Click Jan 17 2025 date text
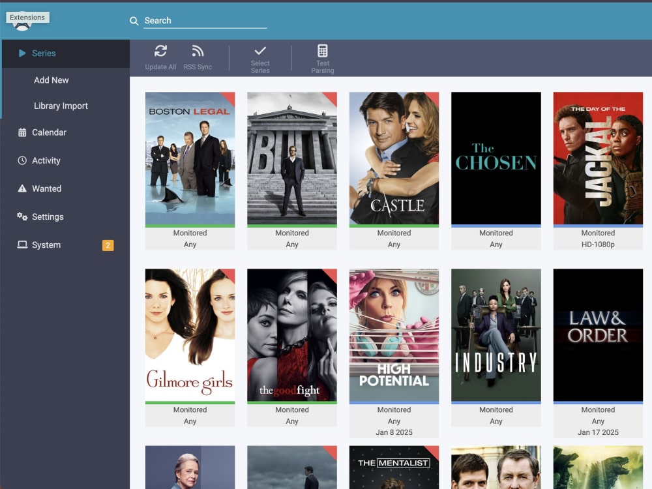This screenshot has width=652, height=489. (x=598, y=432)
